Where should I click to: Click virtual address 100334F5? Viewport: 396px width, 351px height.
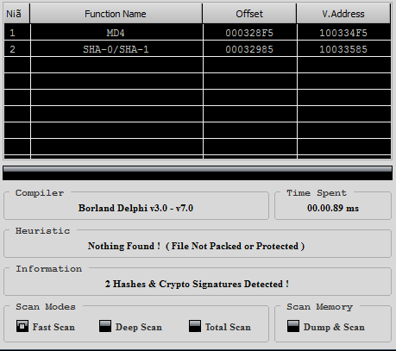coord(343,33)
